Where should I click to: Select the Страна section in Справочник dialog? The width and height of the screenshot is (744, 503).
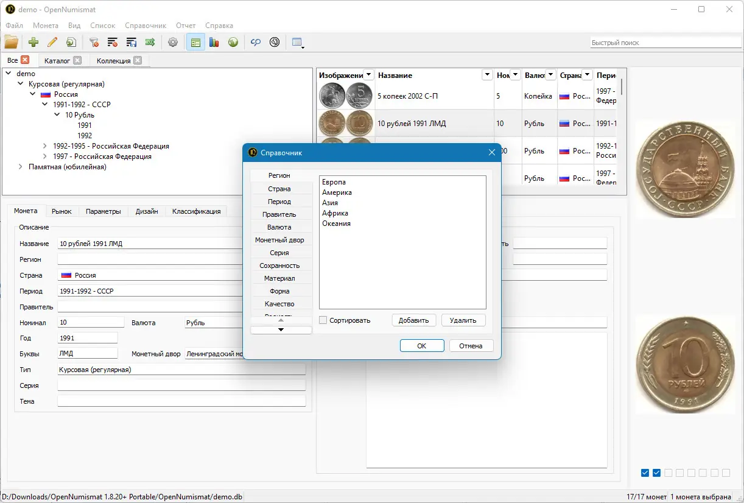[x=279, y=189]
